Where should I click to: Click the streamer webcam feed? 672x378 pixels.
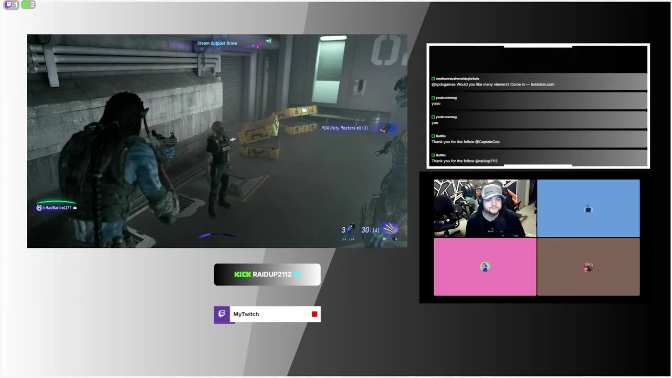(485, 208)
